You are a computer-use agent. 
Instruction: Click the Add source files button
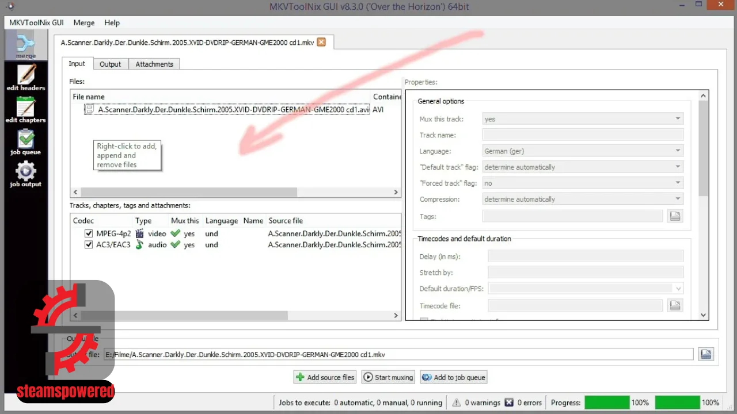tap(325, 377)
